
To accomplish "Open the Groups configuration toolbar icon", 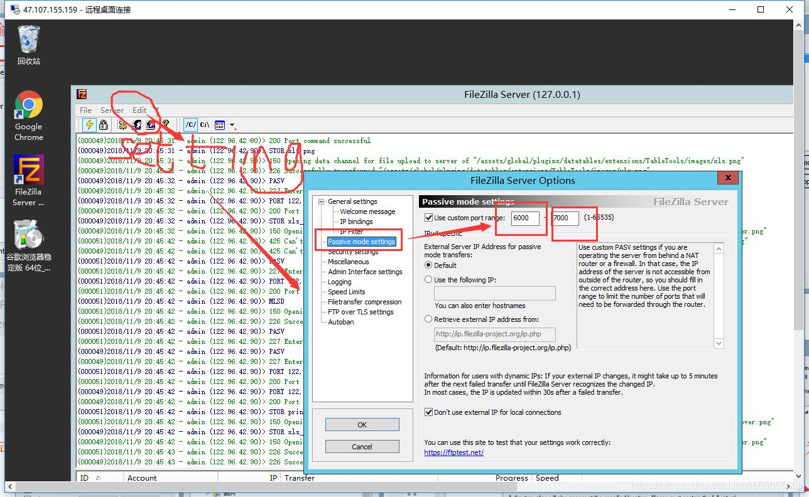I will 151,125.
